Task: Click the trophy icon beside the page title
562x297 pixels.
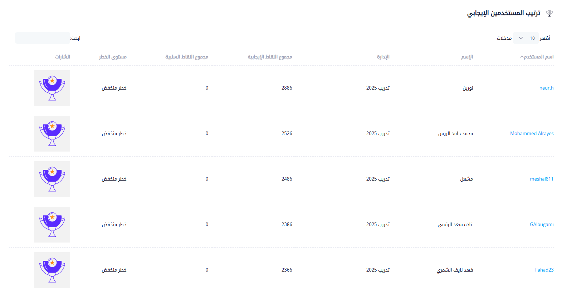Action: point(549,13)
